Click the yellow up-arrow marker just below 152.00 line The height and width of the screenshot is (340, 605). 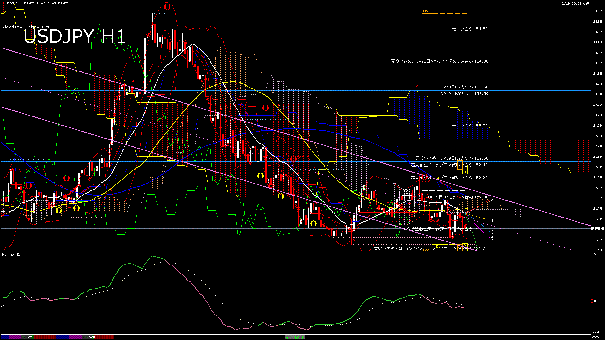[280, 196]
